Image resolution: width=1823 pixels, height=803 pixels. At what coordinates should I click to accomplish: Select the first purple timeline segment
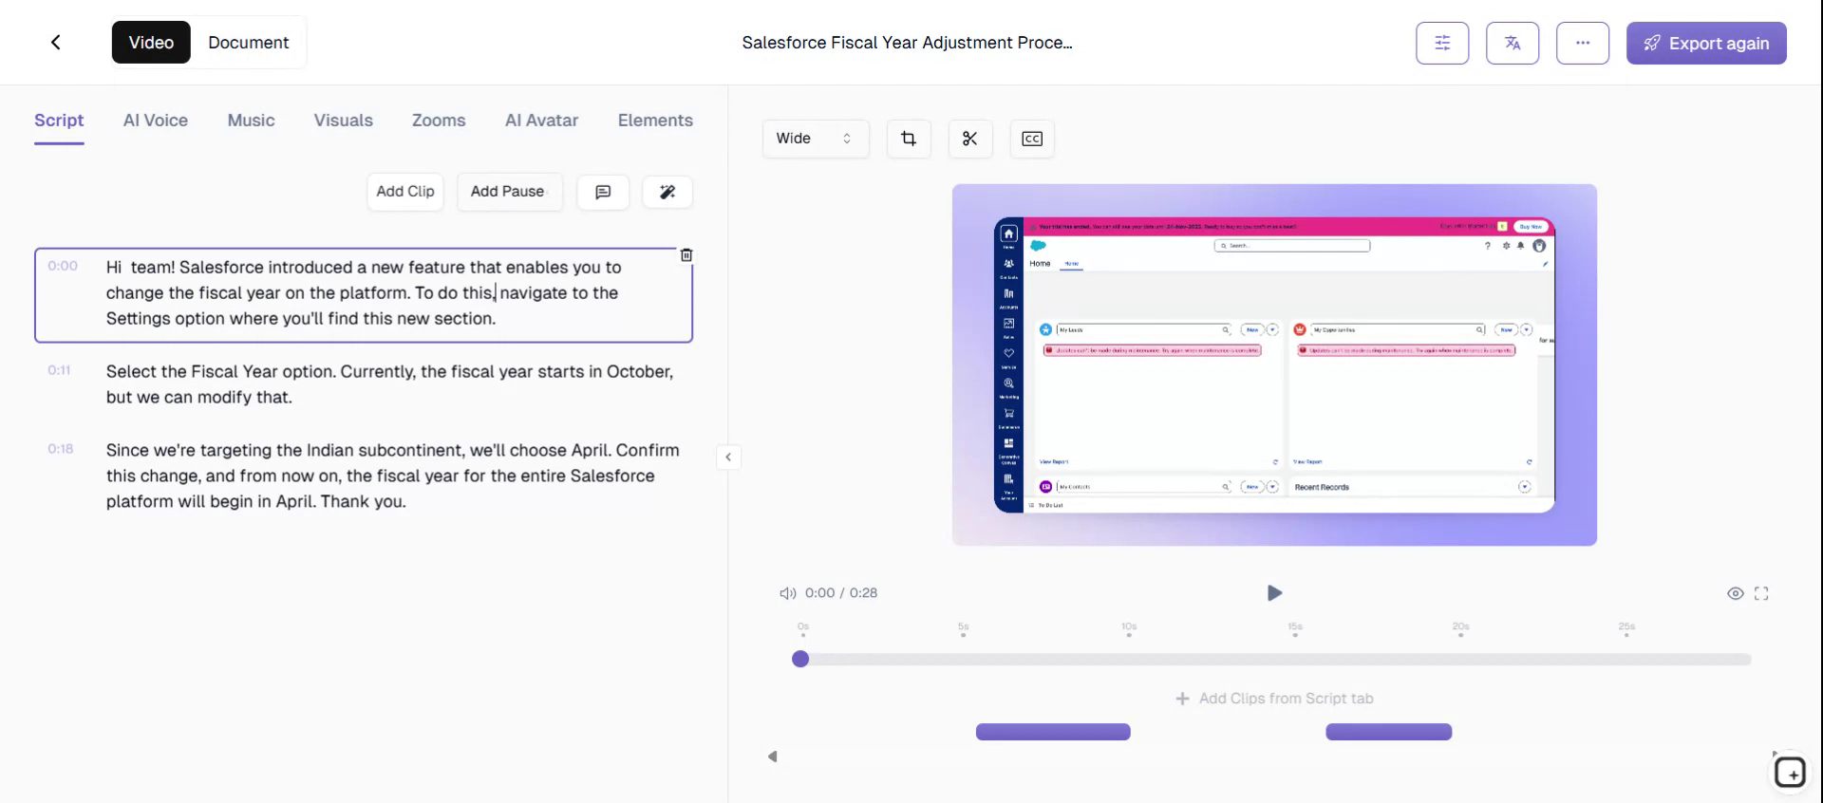pos(1053,732)
